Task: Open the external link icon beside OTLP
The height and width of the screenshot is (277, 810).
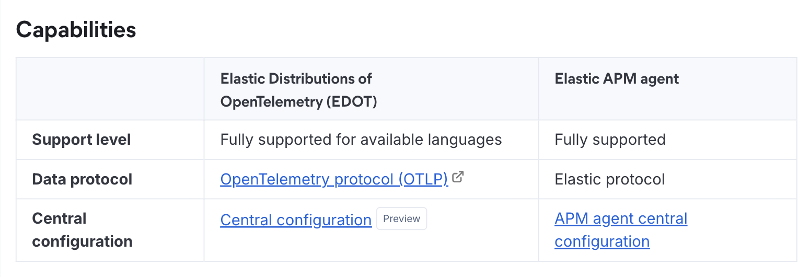Action: coord(458,178)
